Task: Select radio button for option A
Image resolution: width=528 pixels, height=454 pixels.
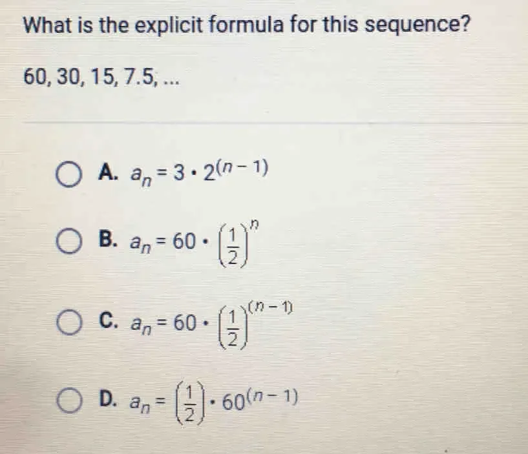Action: (69, 174)
